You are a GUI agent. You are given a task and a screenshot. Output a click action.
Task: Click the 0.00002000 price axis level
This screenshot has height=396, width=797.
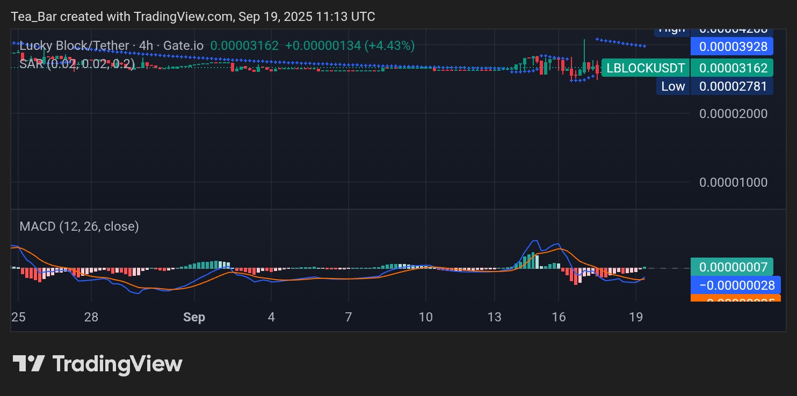[733, 113]
